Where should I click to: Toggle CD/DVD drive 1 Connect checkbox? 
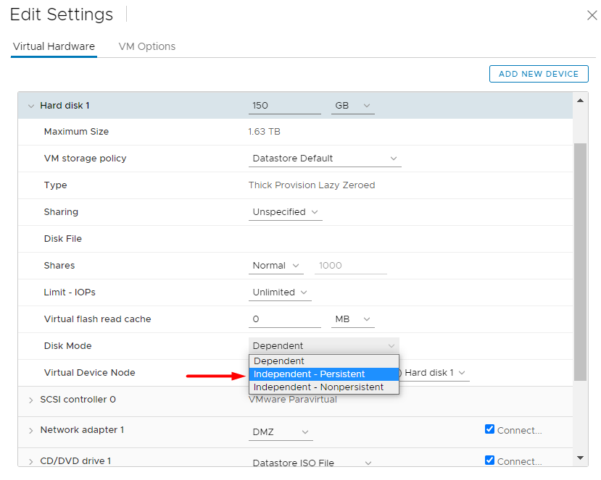[490, 460]
